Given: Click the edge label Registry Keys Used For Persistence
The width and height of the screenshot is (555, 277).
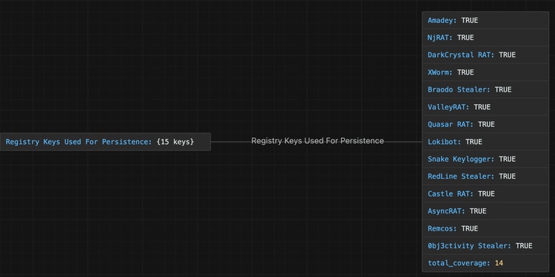Looking at the screenshot, I should (x=317, y=141).
